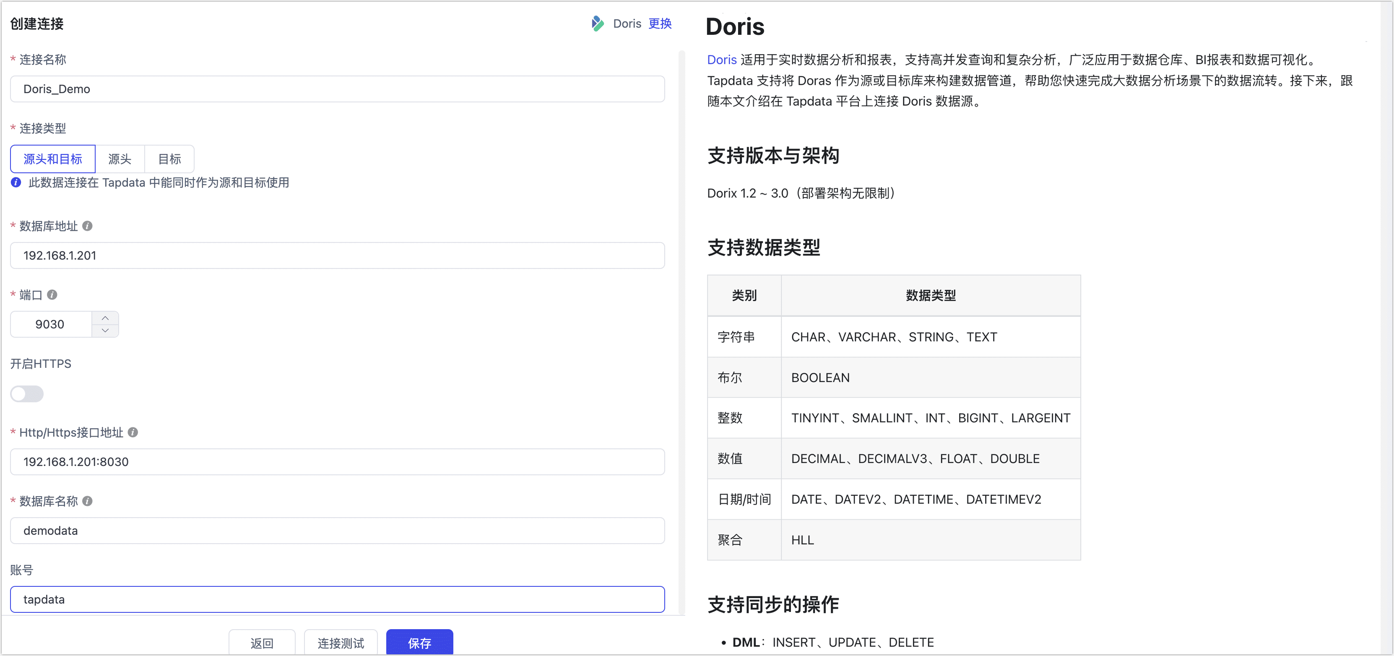Open the 数据库地址 info tooltip icon
The width and height of the screenshot is (1394, 656).
coord(88,226)
